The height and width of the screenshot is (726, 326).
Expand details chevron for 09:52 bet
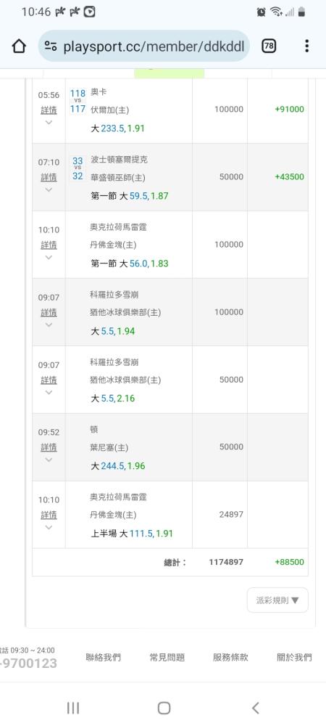click(x=49, y=460)
